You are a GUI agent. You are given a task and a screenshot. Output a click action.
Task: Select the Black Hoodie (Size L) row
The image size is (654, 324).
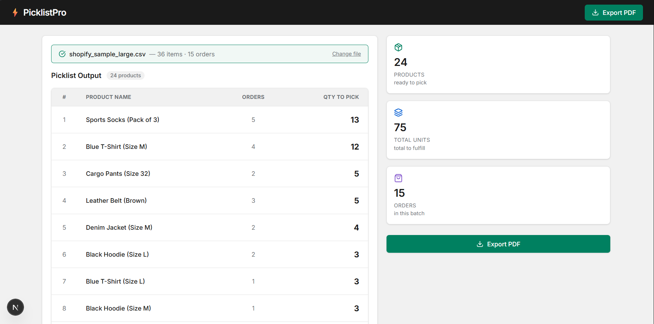click(210, 255)
